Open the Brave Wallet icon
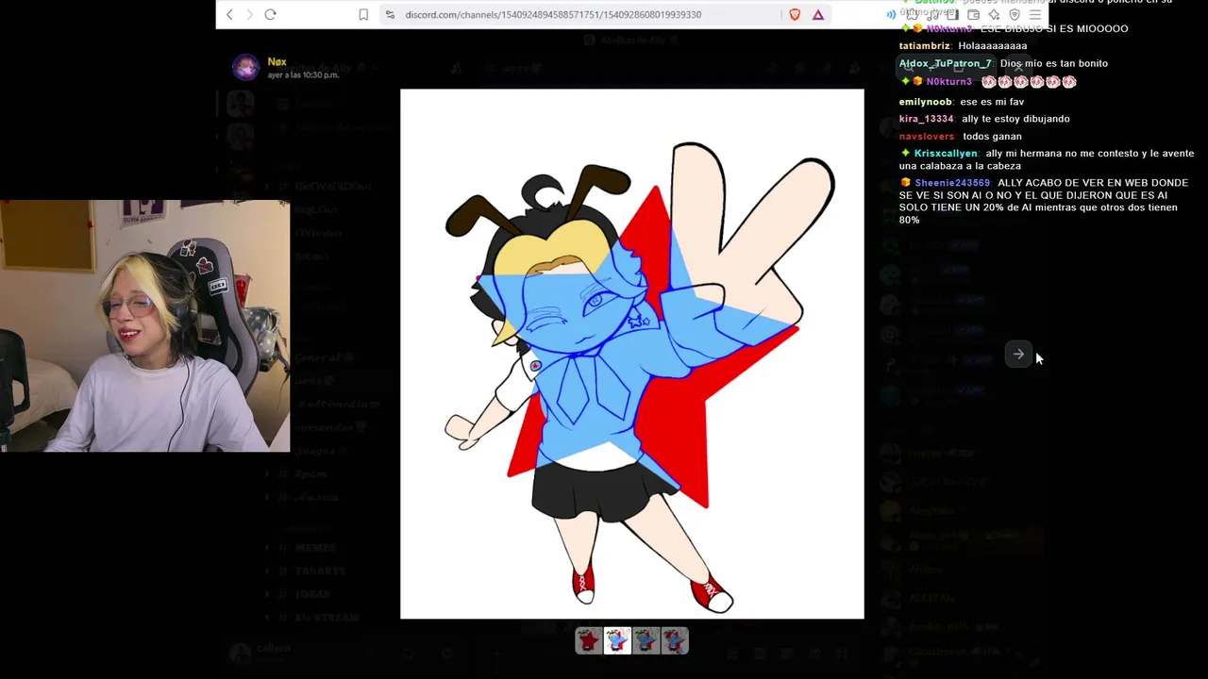The width and height of the screenshot is (1208, 679). click(973, 15)
